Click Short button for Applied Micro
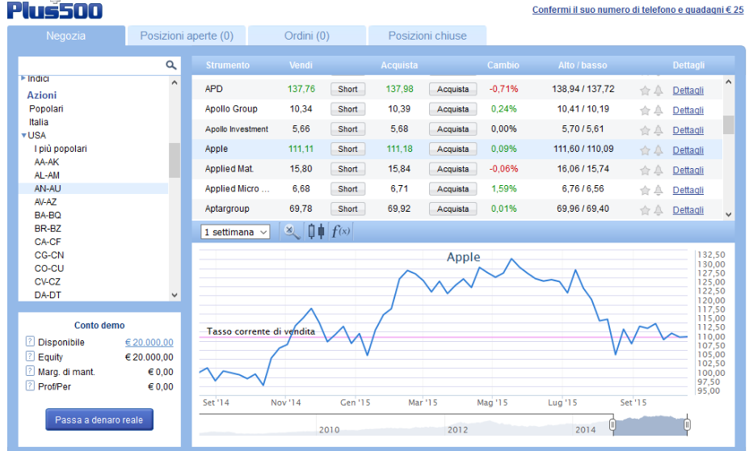The image size is (749, 451). [x=347, y=188]
